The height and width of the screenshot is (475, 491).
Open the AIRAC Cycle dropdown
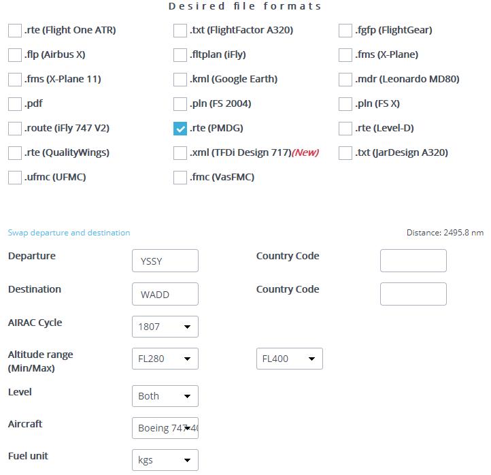click(x=165, y=327)
